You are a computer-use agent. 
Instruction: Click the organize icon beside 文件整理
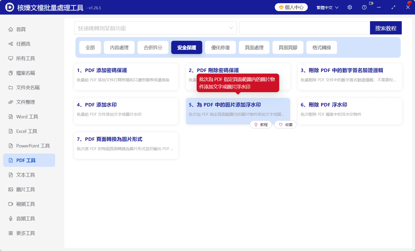coord(11,102)
